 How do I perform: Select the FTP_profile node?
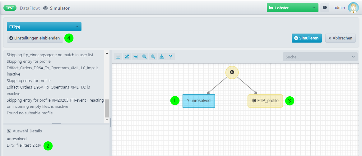(x=265, y=101)
